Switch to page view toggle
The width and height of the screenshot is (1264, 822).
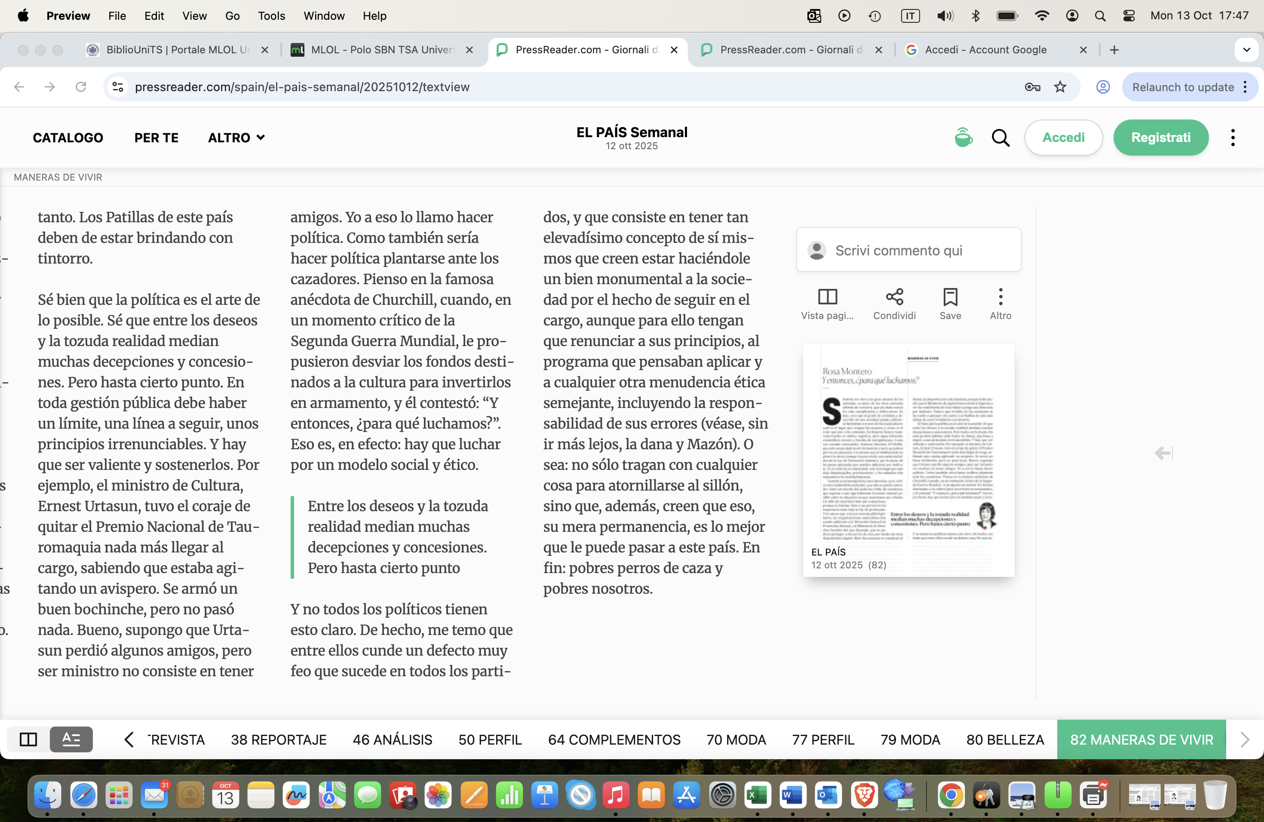coord(28,739)
